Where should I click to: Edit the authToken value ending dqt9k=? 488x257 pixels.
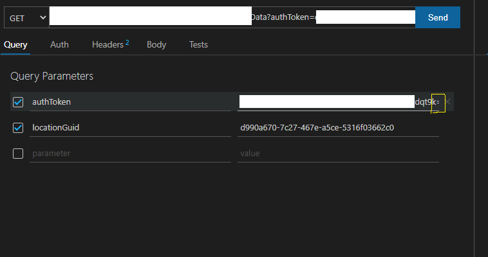point(338,102)
